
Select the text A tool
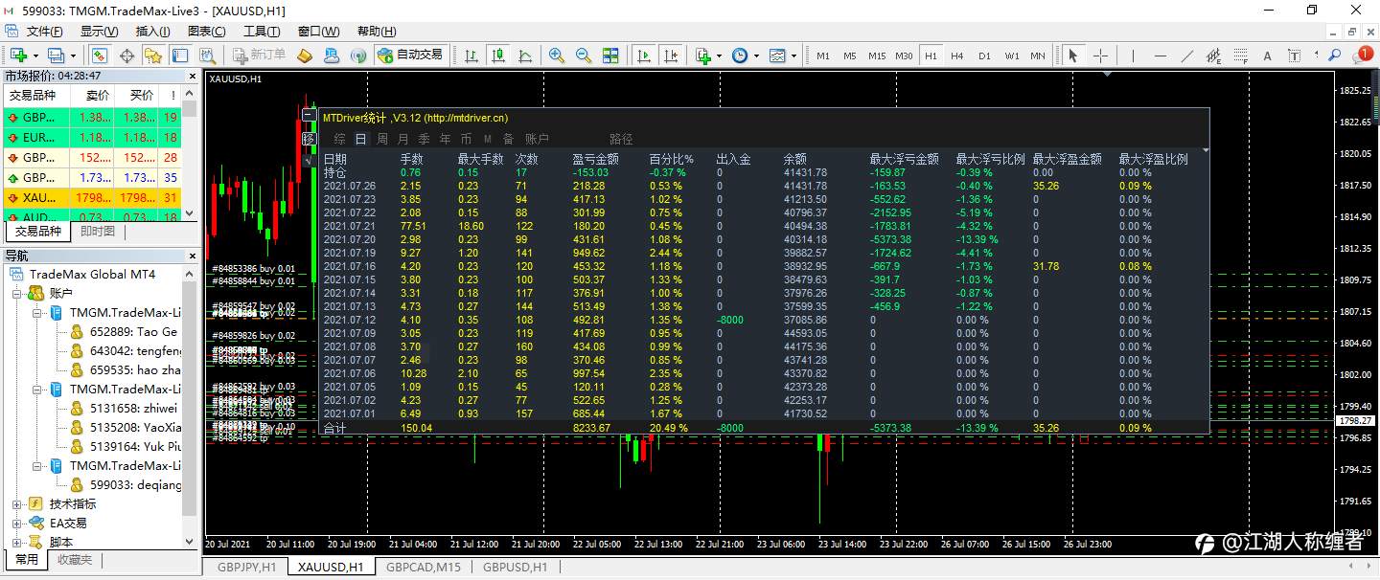(x=1267, y=56)
